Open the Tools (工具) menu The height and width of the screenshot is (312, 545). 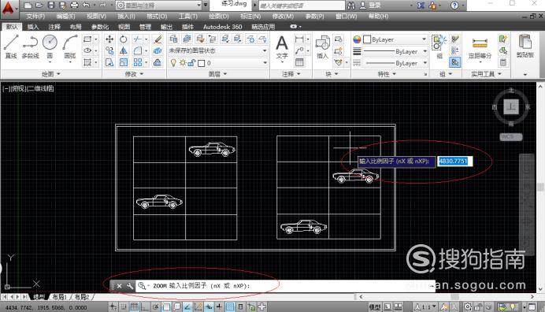(188, 17)
